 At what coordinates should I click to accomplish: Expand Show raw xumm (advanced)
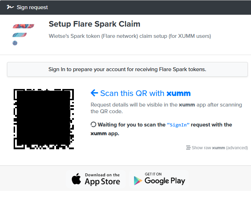pyautogui.click(x=217, y=147)
